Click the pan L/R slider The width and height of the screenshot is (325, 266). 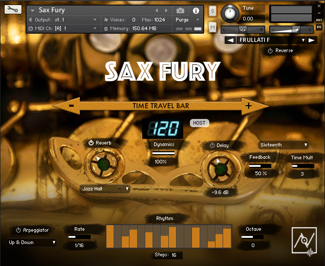(x=243, y=30)
